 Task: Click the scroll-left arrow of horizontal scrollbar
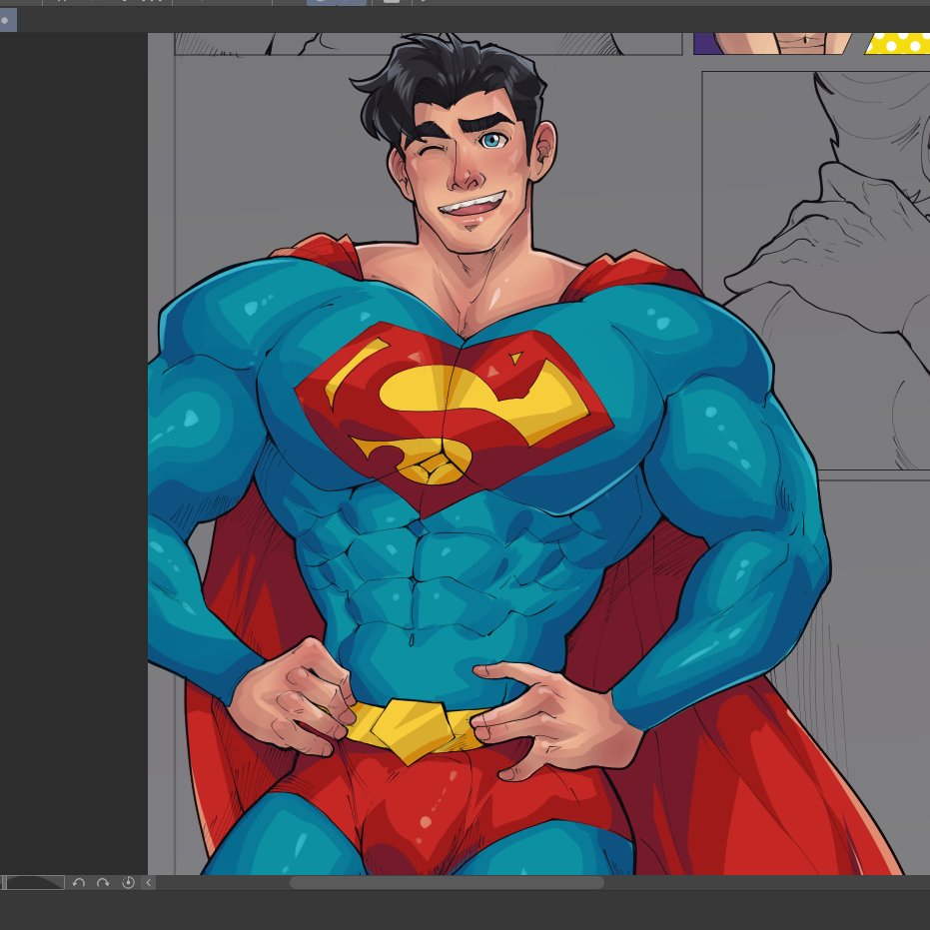click(x=149, y=883)
